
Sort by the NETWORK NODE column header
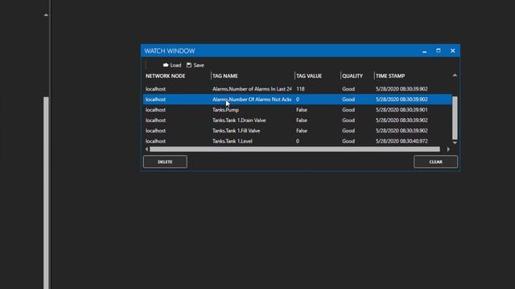(x=165, y=75)
